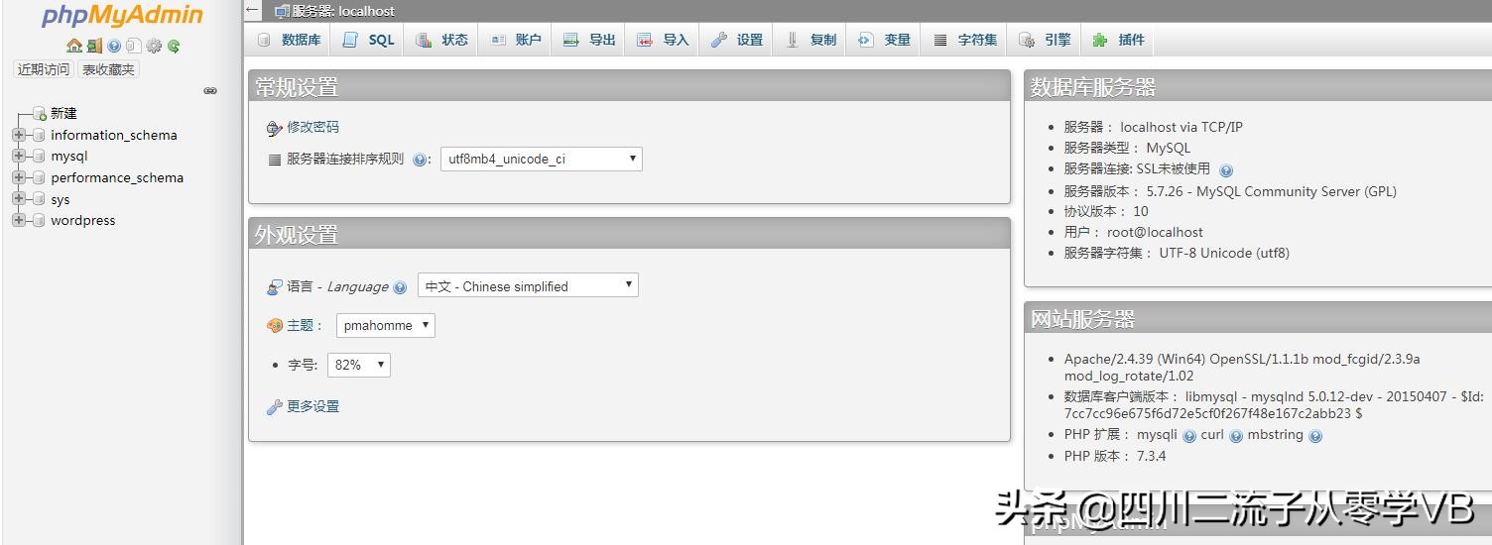
Task: Open the MySQL documentation page icon
Action: 134,46
